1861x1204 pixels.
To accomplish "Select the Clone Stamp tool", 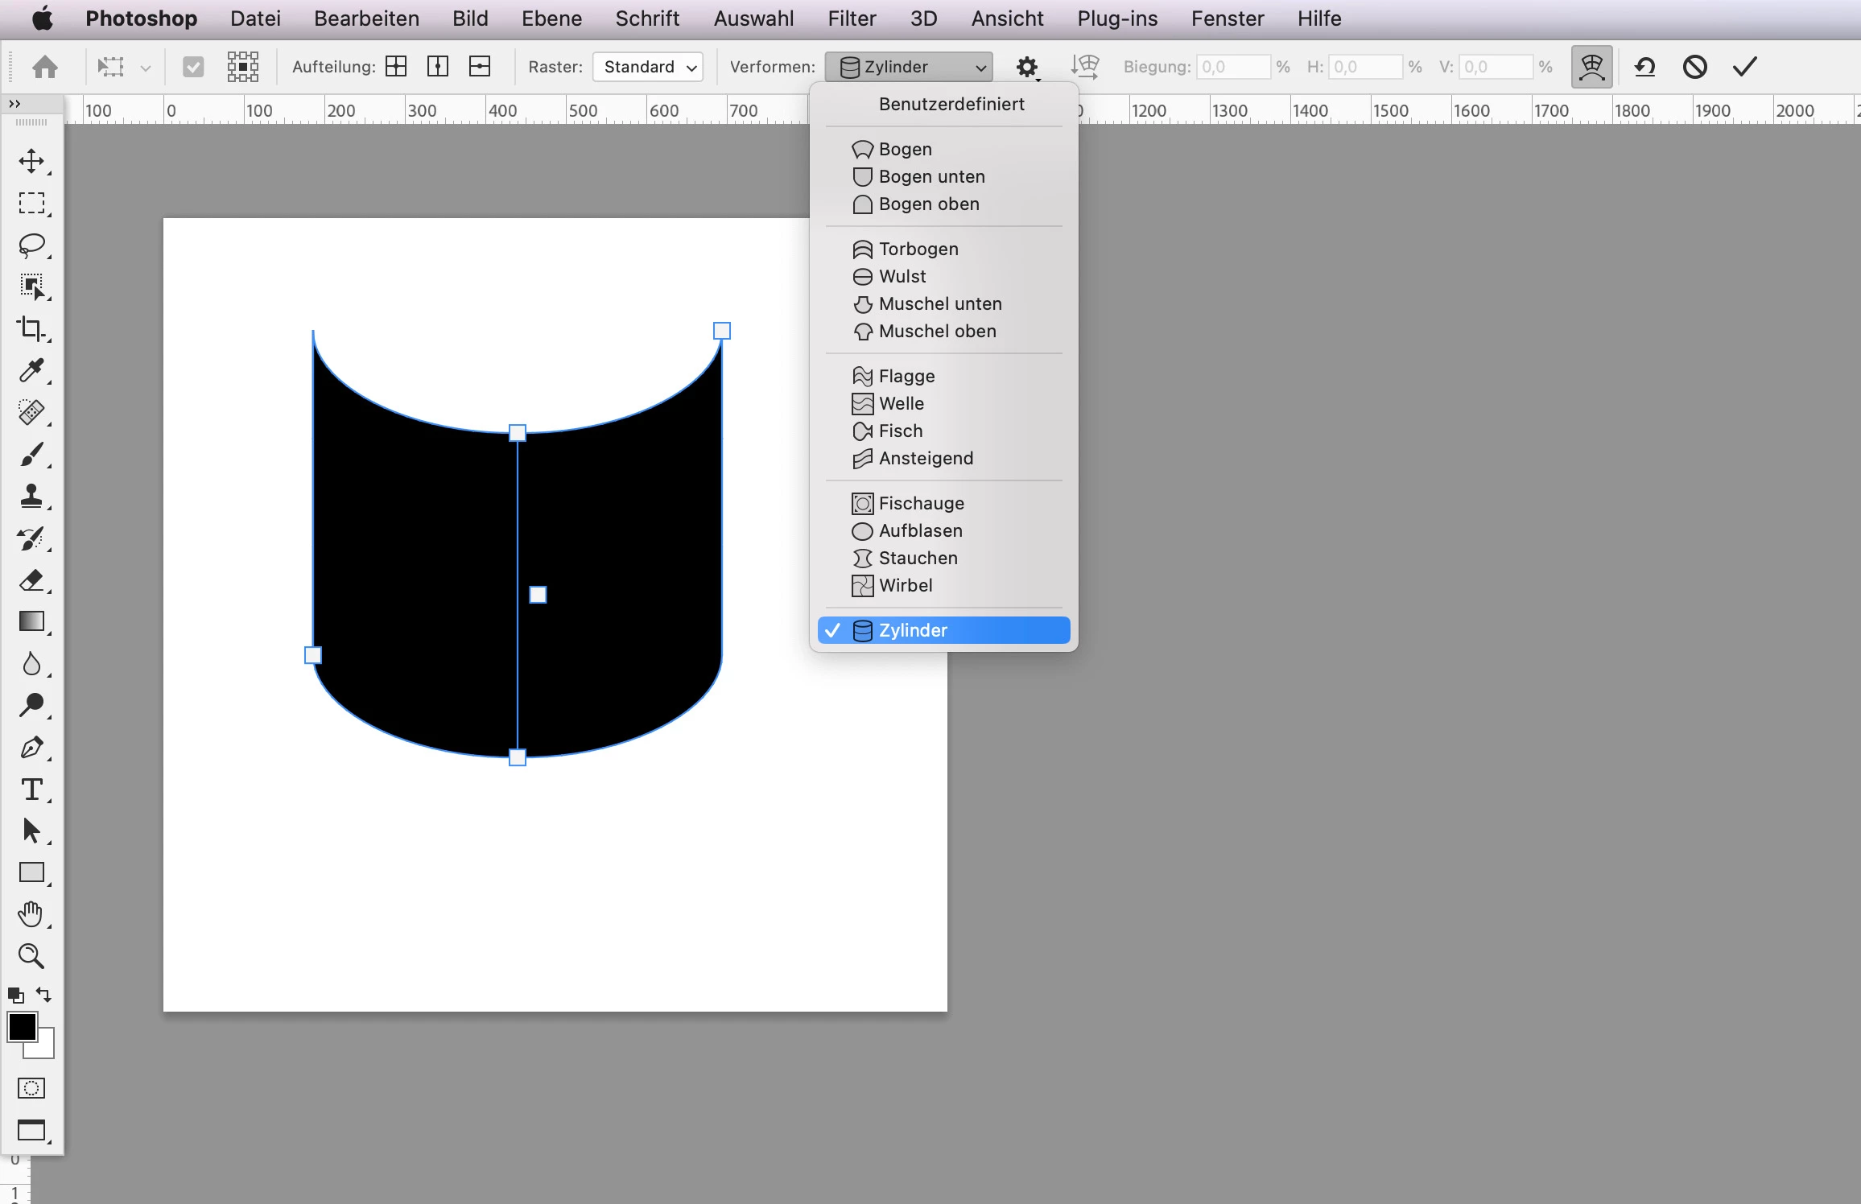I will [31, 496].
